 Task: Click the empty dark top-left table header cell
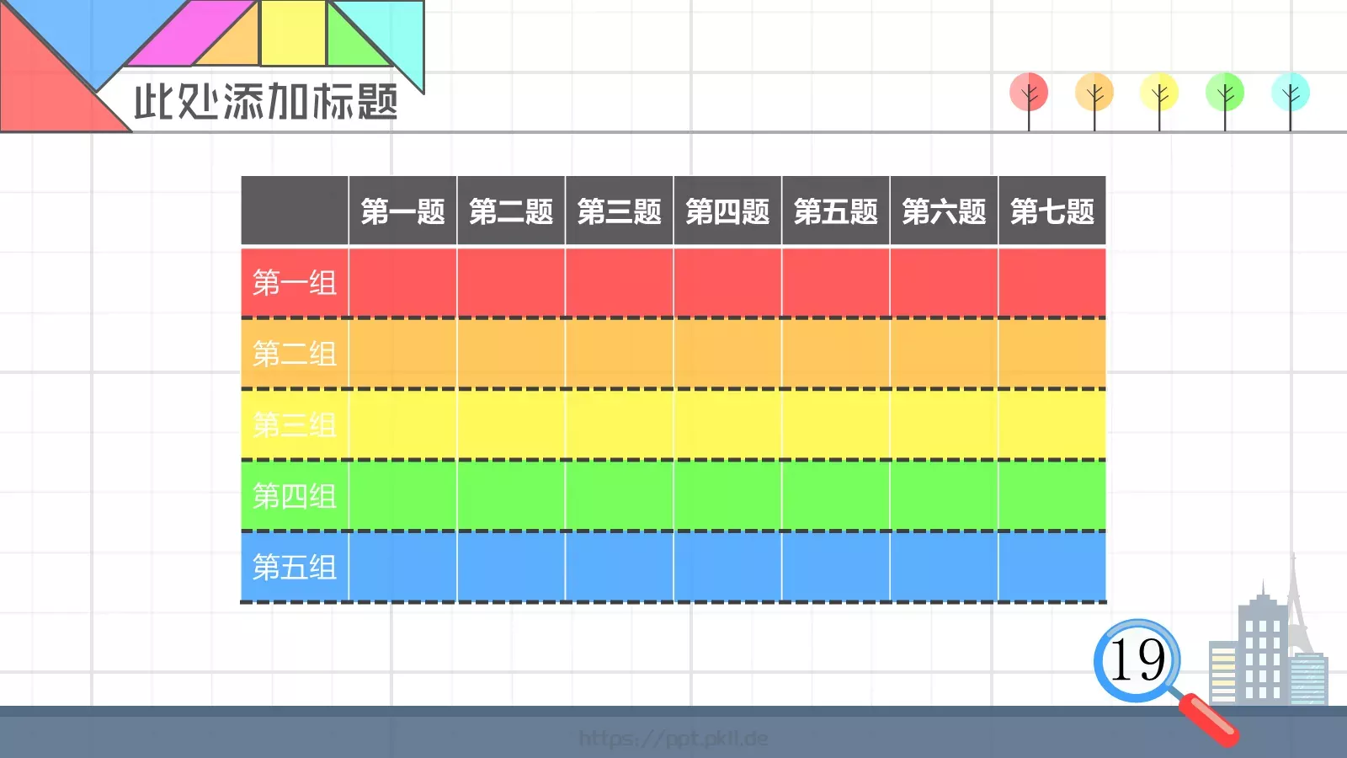(295, 211)
